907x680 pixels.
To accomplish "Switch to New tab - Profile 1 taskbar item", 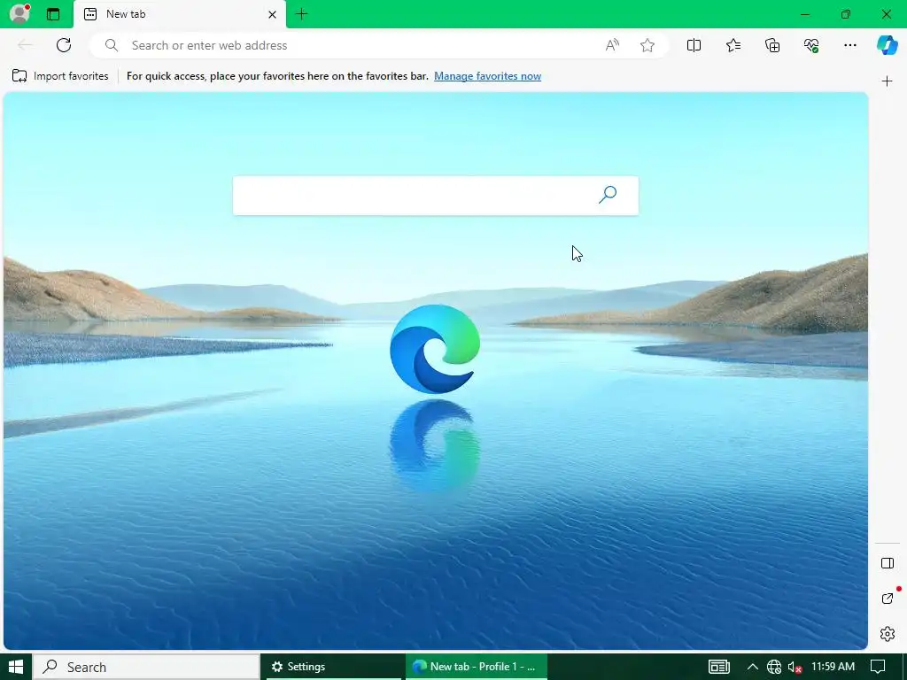I will [x=476, y=667].
